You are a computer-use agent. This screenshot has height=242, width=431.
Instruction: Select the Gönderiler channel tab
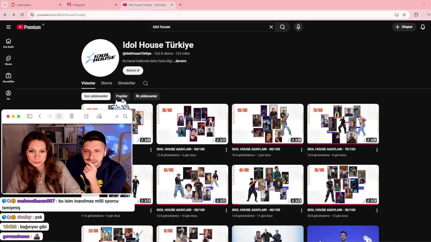[127, 83]
